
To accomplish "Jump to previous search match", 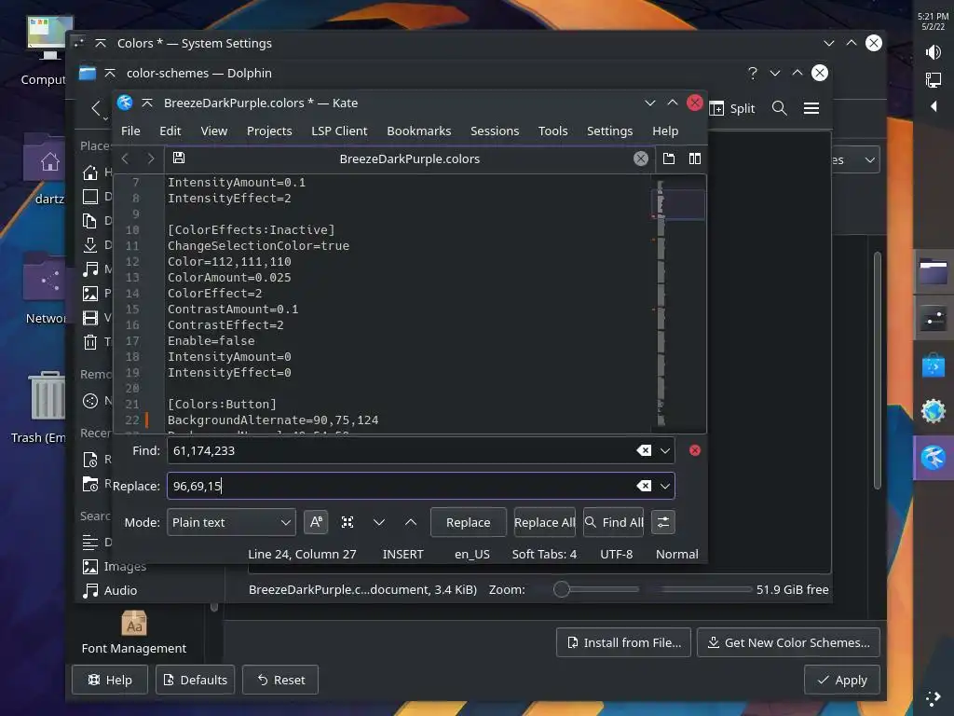I will [x=411, y=522].
